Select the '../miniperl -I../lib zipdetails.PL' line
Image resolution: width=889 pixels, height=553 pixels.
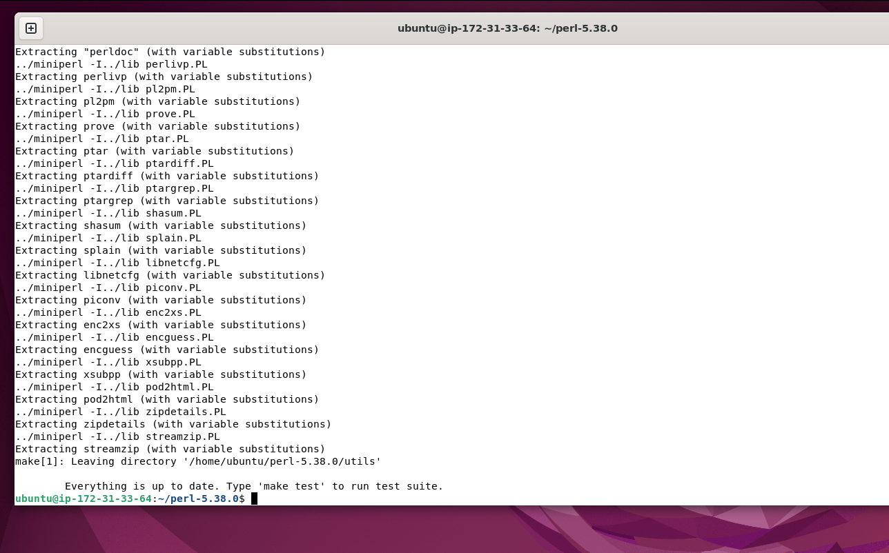tap(121, 412)
